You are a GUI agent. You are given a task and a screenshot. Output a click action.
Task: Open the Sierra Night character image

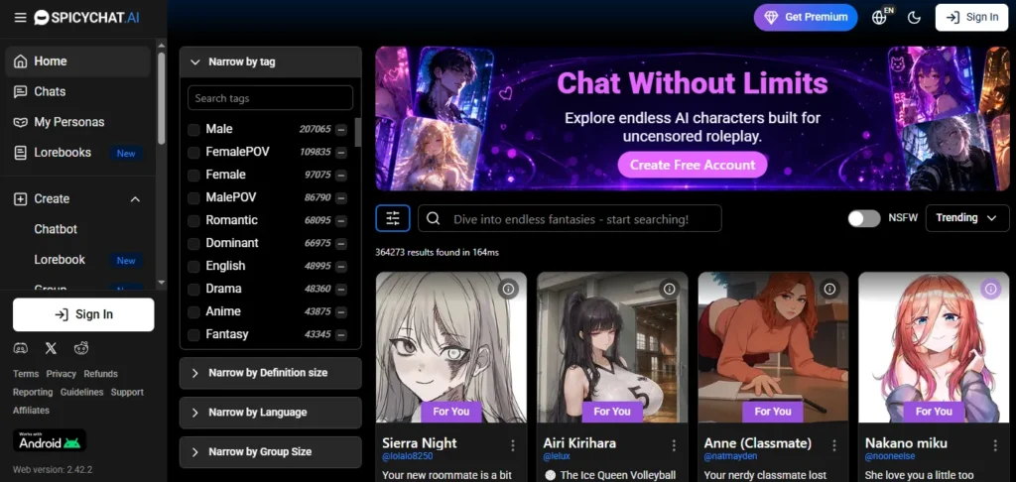(451, 347)
